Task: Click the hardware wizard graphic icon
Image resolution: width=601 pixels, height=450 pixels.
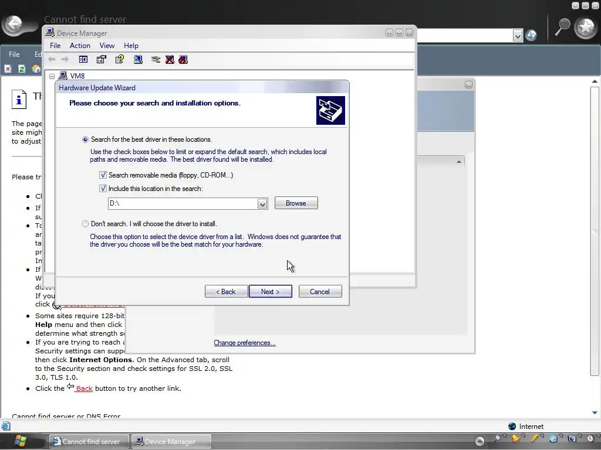Action: coord(330,111)
